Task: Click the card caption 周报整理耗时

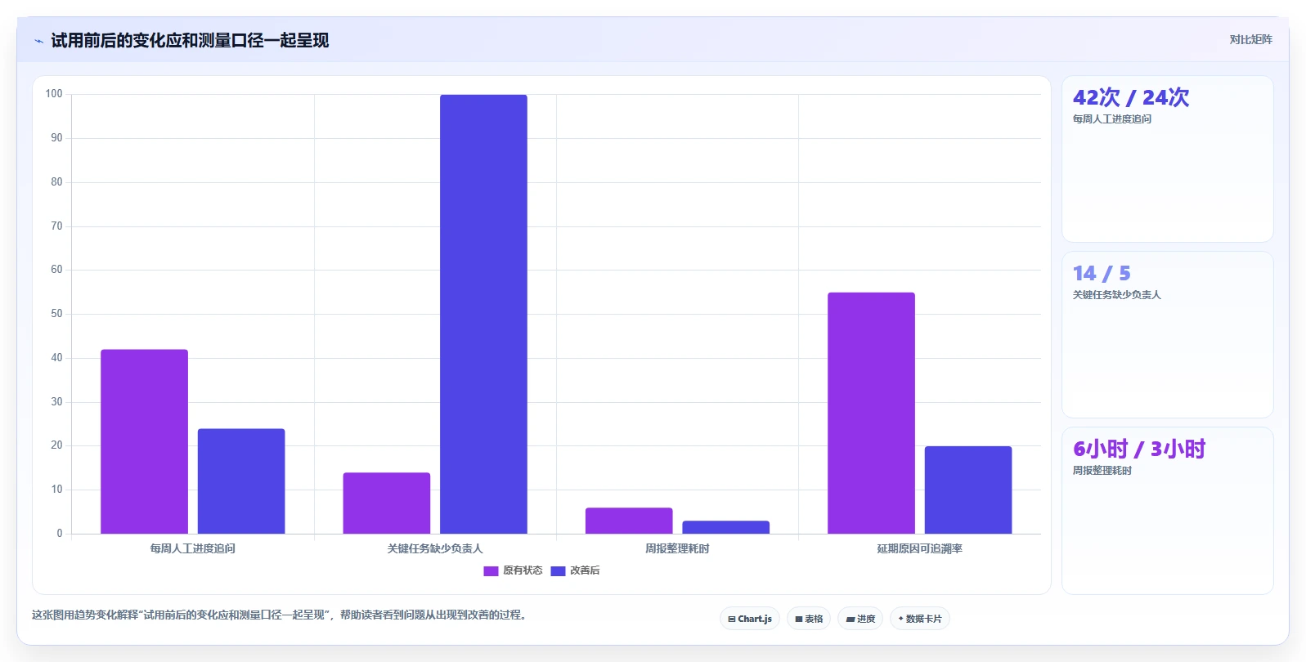Action: point(1102,471)
